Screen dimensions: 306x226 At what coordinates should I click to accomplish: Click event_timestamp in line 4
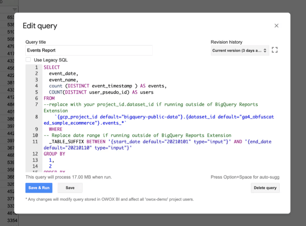[112, 86]
